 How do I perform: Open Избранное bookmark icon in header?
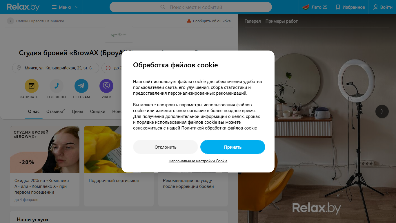tap(338, 7)
